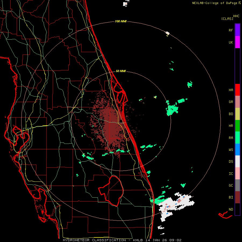Image resolution: width=242 pixels, height=242 pixels.
Task: Select the GR pink-brown legend swatch
Action: click(x=237, y=102)
